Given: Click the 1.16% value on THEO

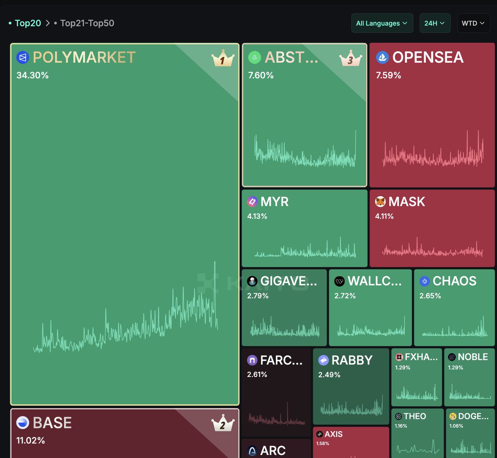Looking at the screenshot, I should 401,426.
